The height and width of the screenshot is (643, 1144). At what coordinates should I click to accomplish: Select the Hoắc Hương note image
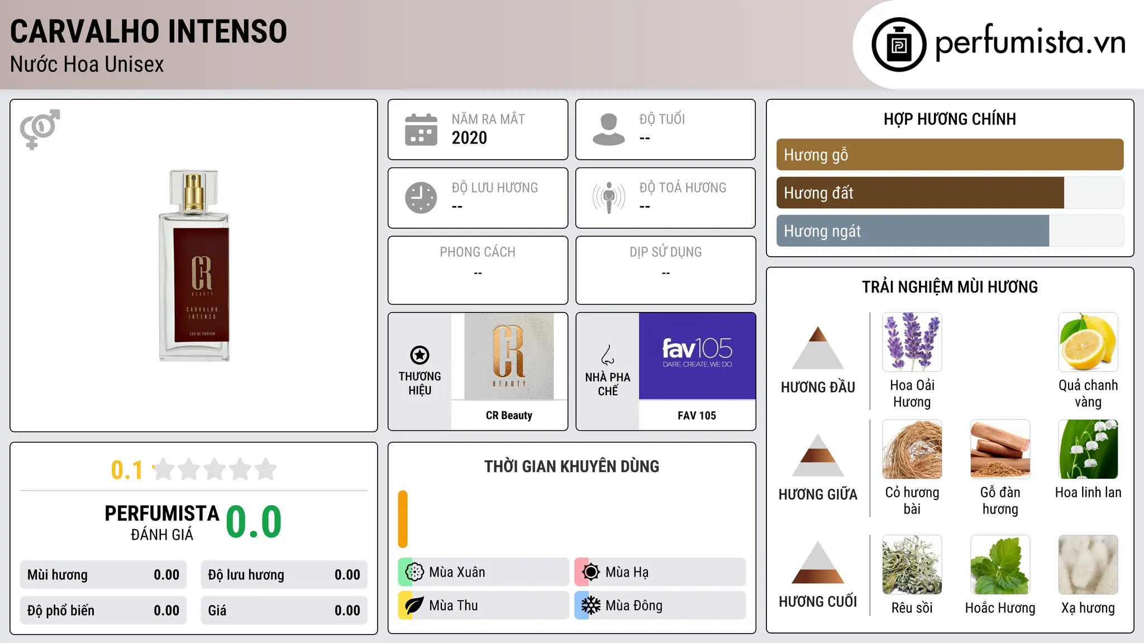tap(1000, 565)
